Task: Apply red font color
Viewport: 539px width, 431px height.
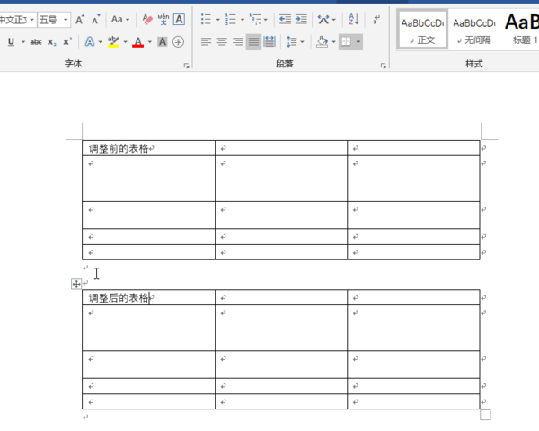Action: coord(137,42)
